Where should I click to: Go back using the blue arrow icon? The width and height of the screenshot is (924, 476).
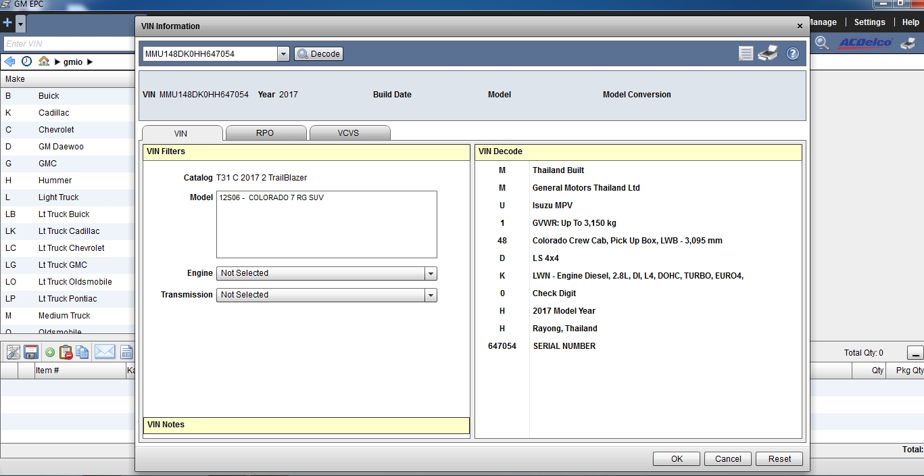9,62
